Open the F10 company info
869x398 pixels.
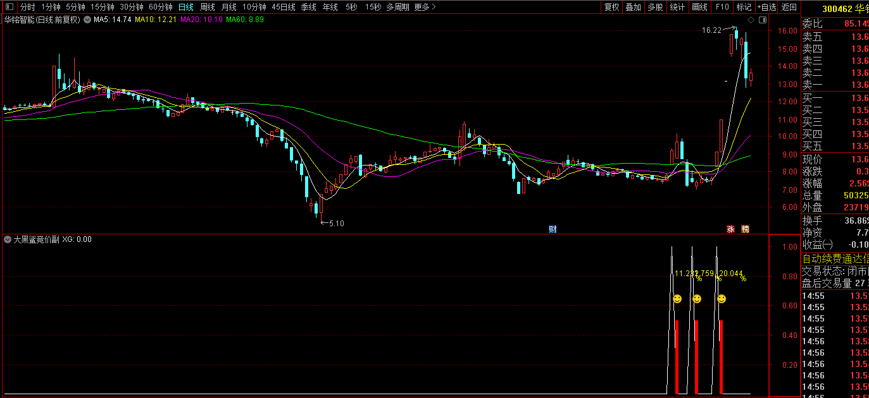click(x=722, y=8)
